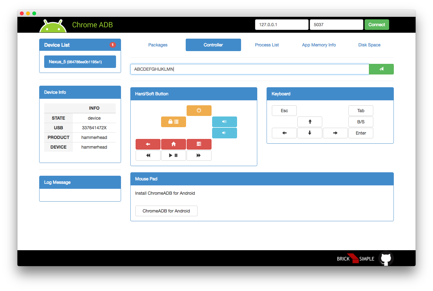Click the Keyboard panel header
This screenshot has height=291, width=433.
click(330, 94)
